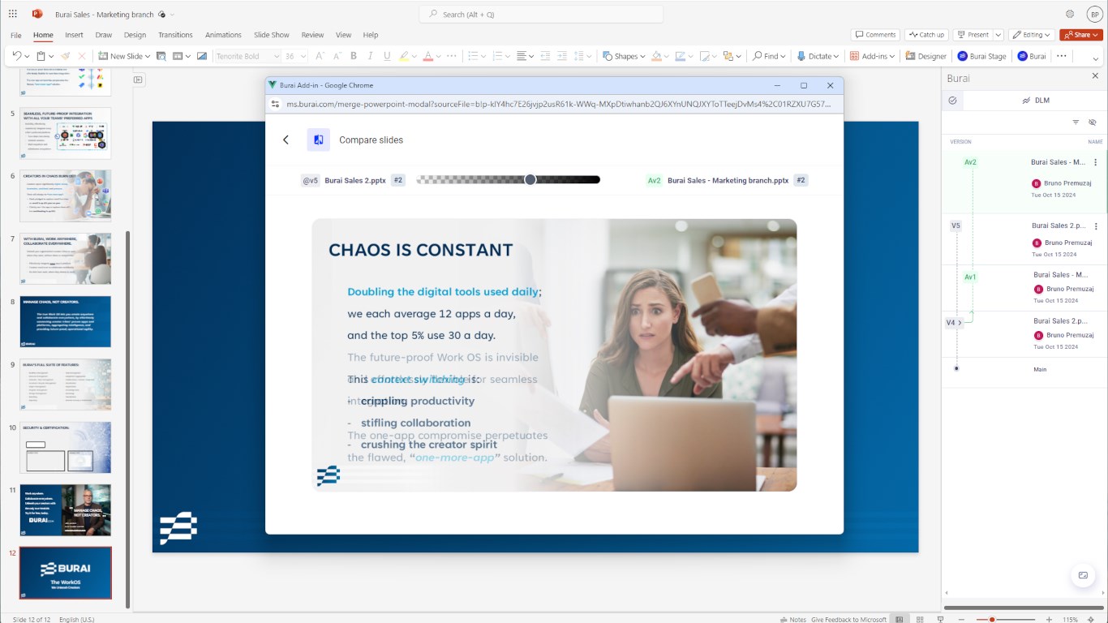Viewport: 1108px width, 623px height.
Task: Toggle the thumbnail pane collapse button
Action: 138,79
